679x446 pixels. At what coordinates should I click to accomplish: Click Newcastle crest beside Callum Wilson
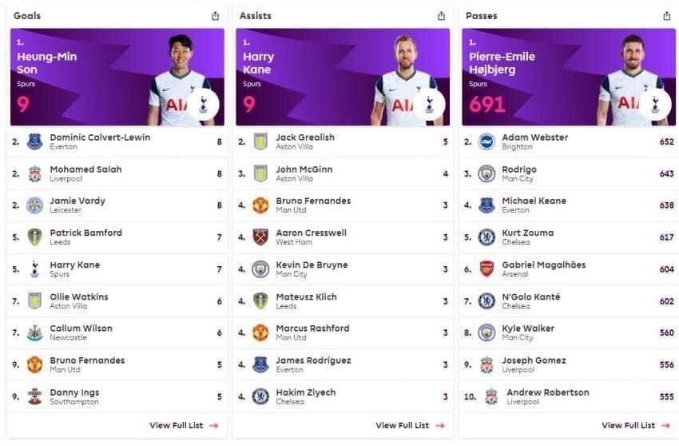(34, 333)
